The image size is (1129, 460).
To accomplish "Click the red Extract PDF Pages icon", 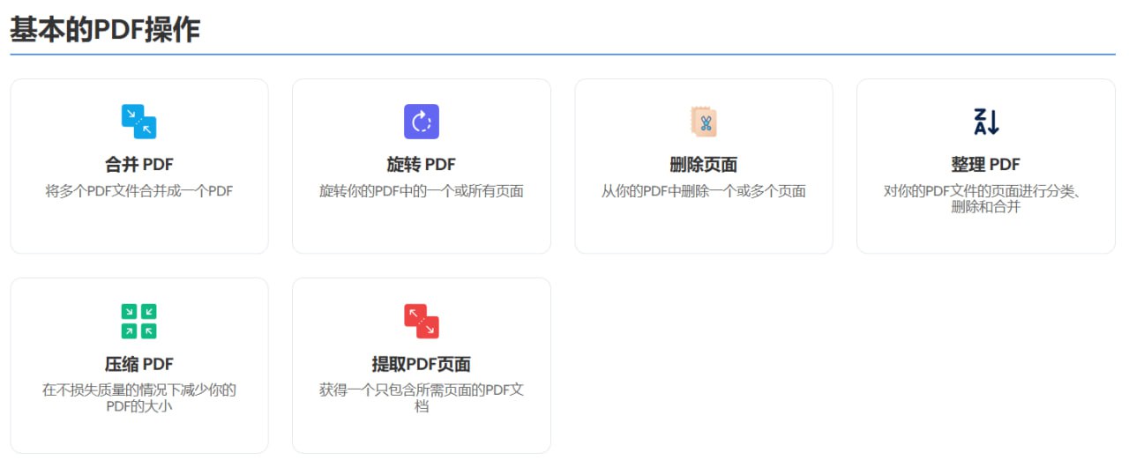I will click(x=421, y=322).
